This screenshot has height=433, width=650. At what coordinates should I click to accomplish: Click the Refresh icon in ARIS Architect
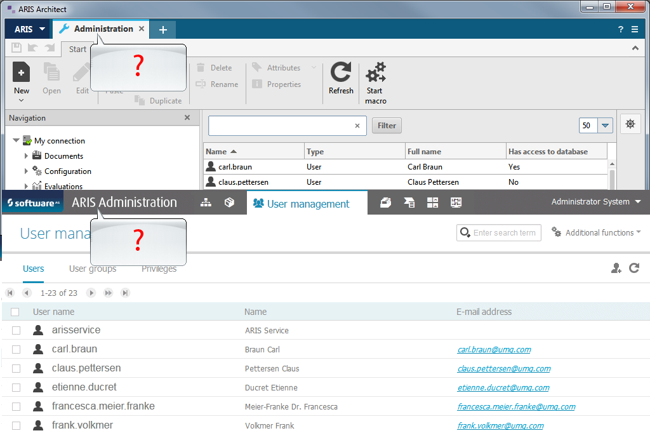(x=341, y=72)
